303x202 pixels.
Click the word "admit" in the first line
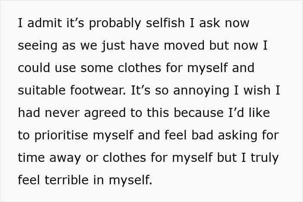click(x=42, y=23)
